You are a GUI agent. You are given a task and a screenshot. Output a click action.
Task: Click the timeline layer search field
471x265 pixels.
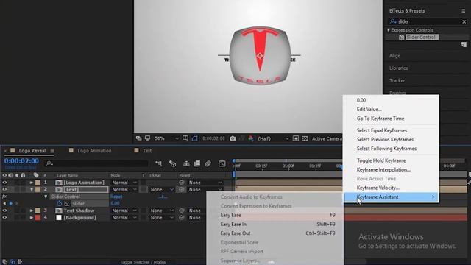[96, 163]
